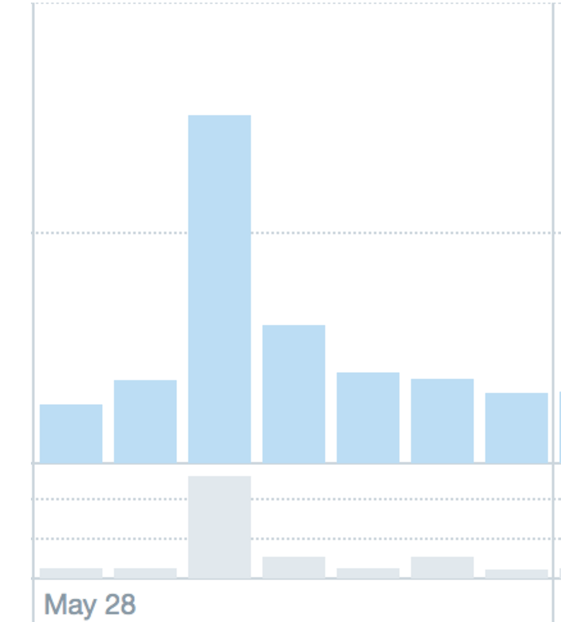Click the grey bar right after the tallest grey bar
Screen dimensions: 580x622
[x=294, y=567]
